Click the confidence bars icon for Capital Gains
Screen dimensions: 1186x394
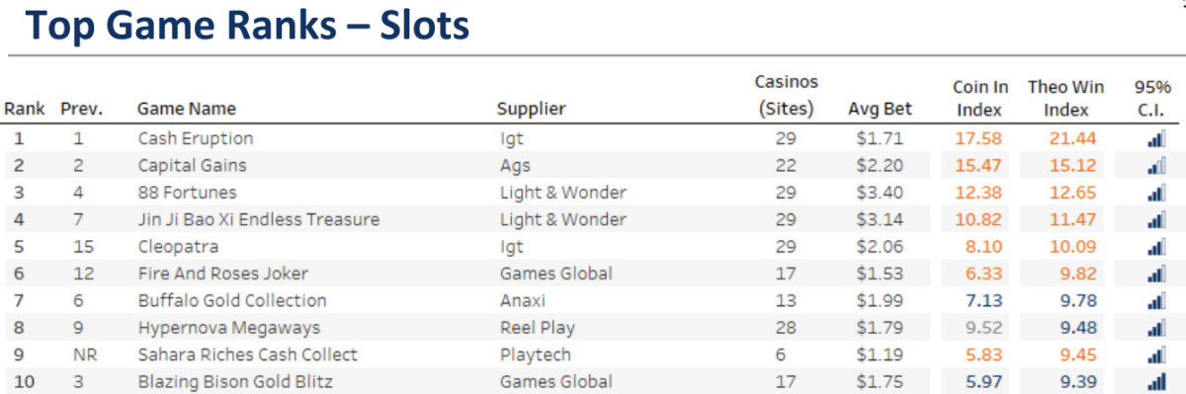(1156, 166)
